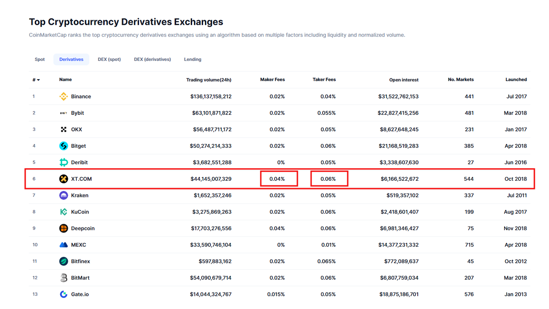Click the MEXC logo icon
This screenshot has height=309, width=549.
click(x=64, y=245)
